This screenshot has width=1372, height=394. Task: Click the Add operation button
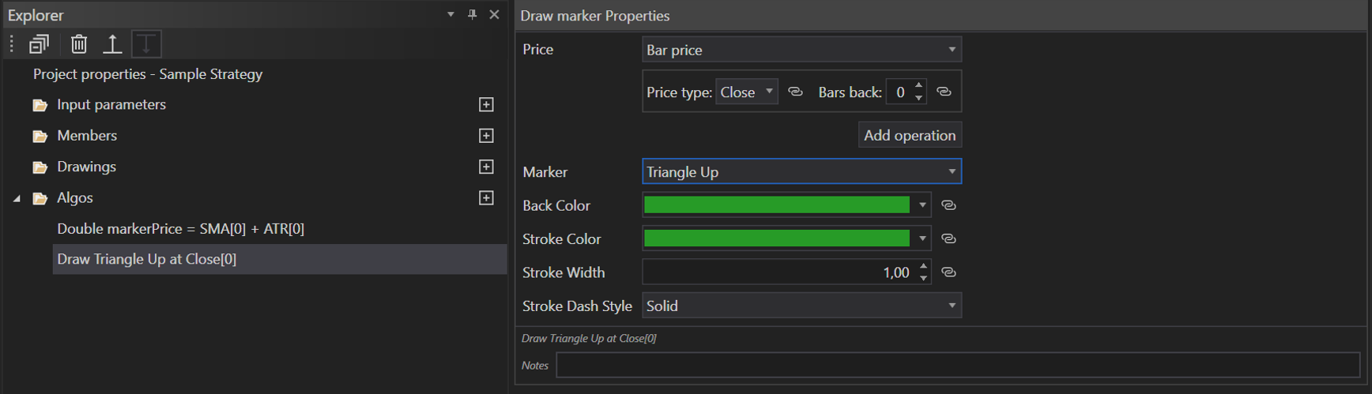(x=910, y=135)
